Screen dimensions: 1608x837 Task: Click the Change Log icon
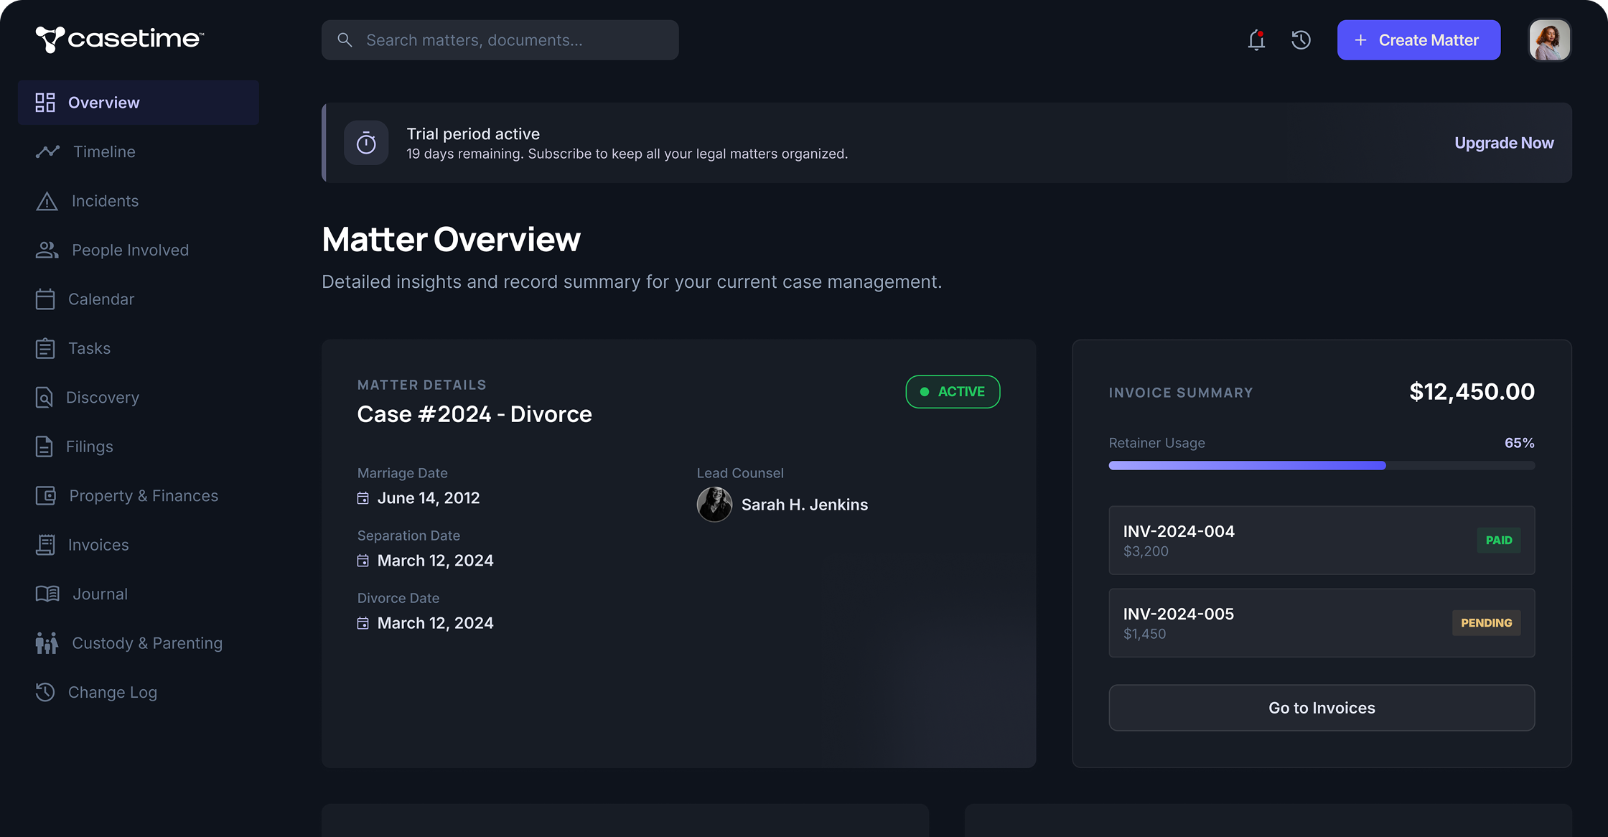click(x=46, y=692)
